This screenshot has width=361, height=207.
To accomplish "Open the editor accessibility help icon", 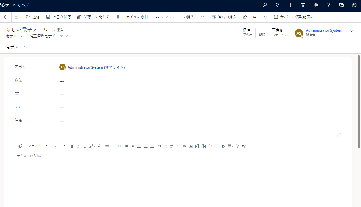I will (237, 146).
